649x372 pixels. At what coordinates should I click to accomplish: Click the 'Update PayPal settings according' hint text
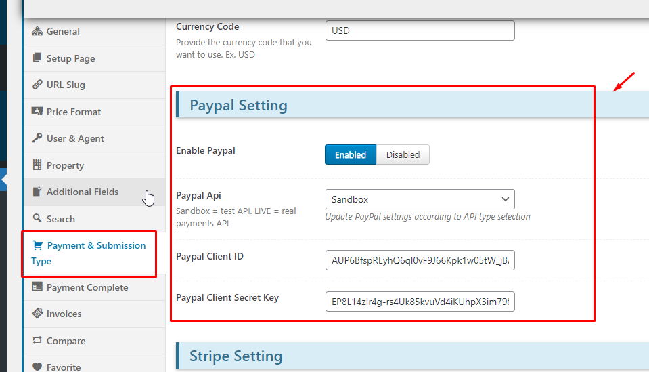pyautogui.click(x=428, y=217)
